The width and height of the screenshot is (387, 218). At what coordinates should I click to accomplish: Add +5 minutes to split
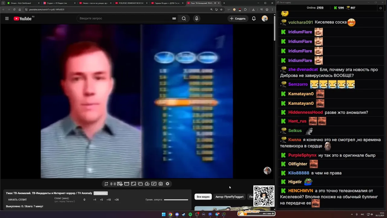pos(101,200)
